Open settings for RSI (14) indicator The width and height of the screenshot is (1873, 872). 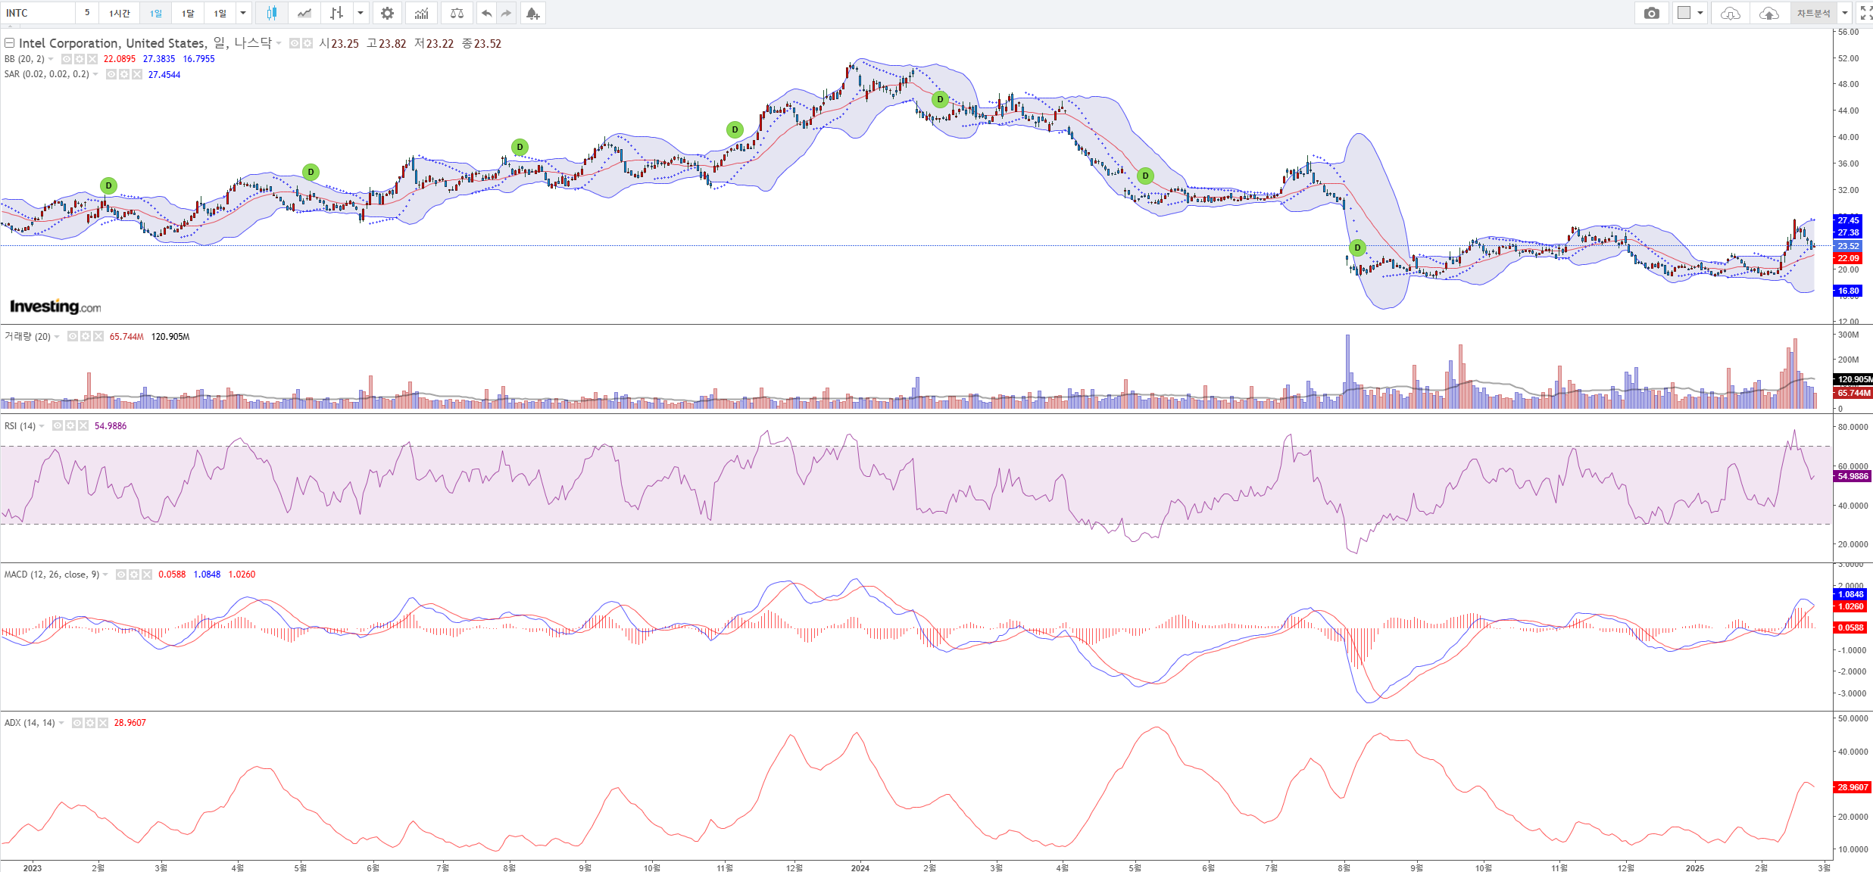[70, 425]
